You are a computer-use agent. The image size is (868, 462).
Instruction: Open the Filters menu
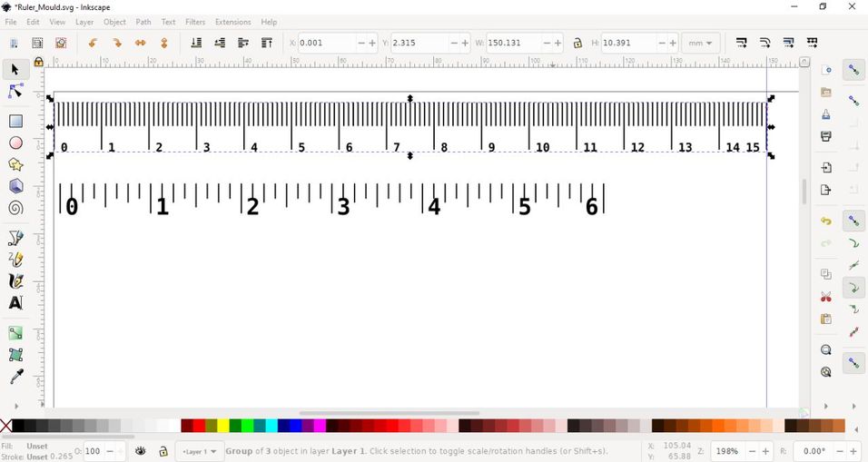tap(195, 22)
